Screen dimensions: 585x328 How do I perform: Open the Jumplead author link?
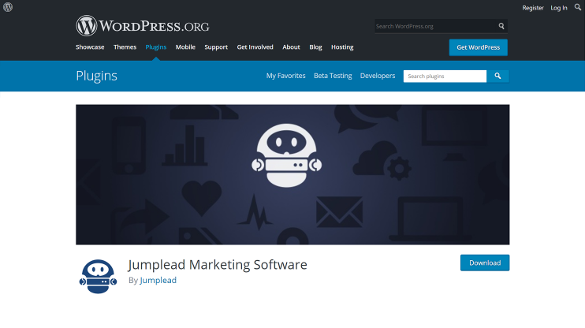(x=158, y=280)
